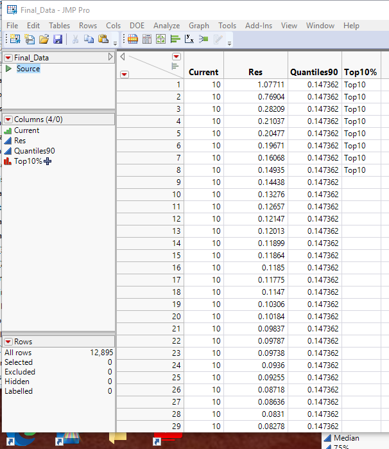
Task: Open the Columns panel red triangle menu
Action: pyautogui.click(x=8, y=119)
